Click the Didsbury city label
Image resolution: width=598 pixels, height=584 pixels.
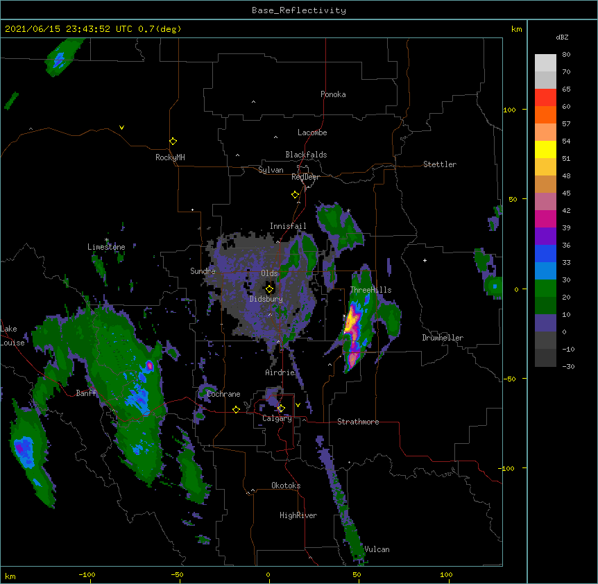266,299
